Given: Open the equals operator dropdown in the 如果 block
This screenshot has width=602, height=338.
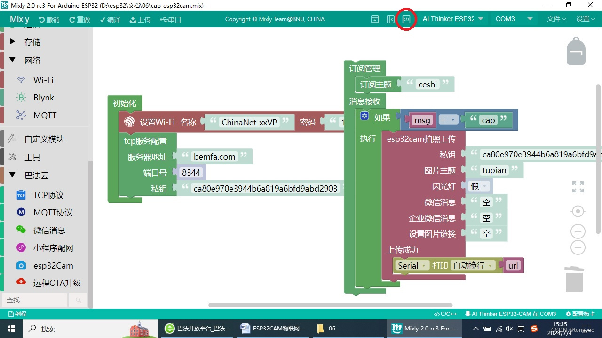Looking at the screenshot, I should (448, 120).
